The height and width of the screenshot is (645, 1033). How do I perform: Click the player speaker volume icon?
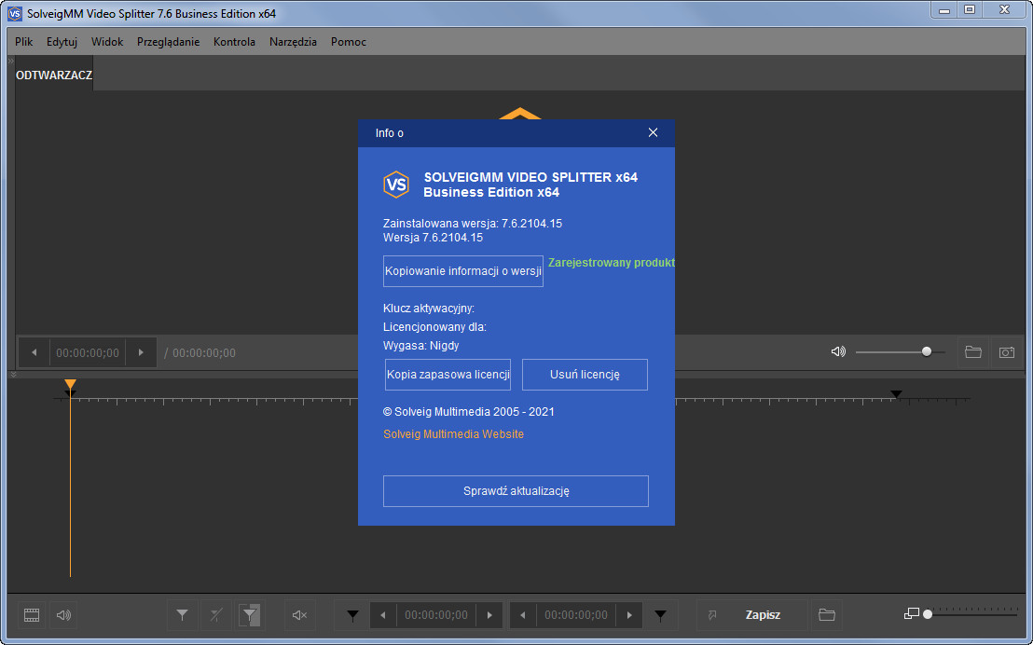(x=838, y=351)
